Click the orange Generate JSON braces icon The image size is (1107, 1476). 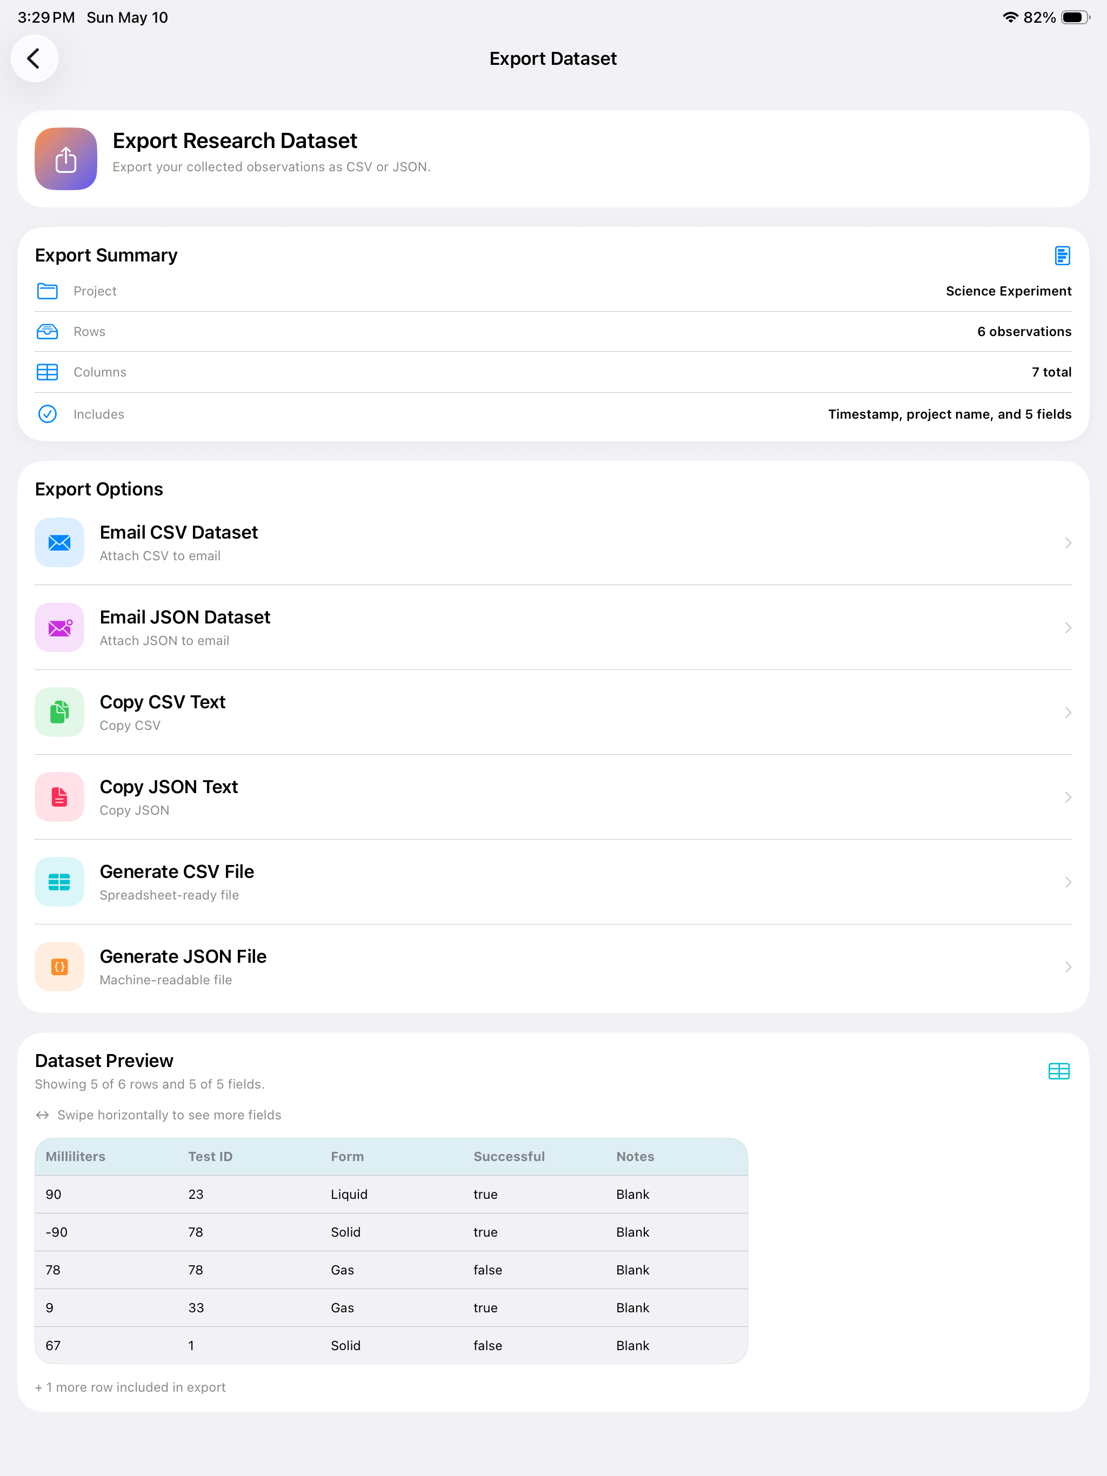click(x=59, y=966)
